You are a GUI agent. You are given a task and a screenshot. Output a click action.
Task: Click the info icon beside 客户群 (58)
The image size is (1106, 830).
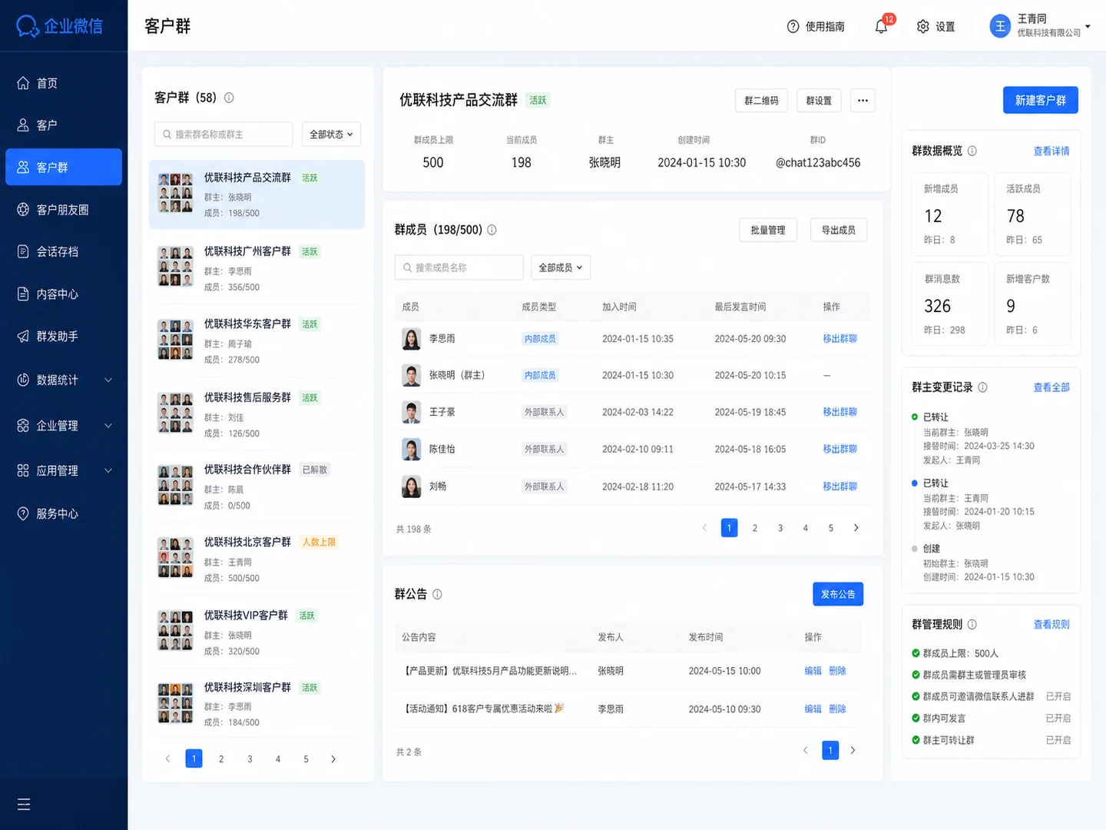(229, 98)
